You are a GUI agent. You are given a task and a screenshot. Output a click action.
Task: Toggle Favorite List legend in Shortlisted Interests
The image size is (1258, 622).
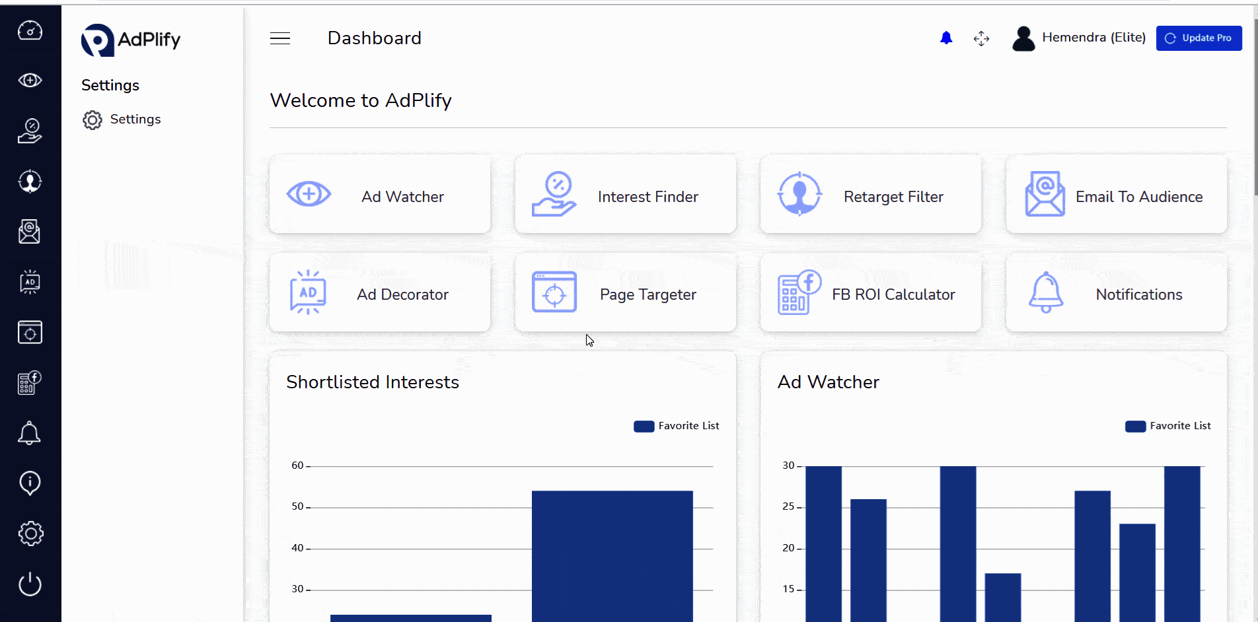[677, 426]
